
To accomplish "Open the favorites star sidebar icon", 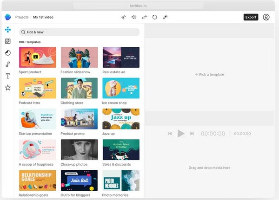I will (7, 88).
